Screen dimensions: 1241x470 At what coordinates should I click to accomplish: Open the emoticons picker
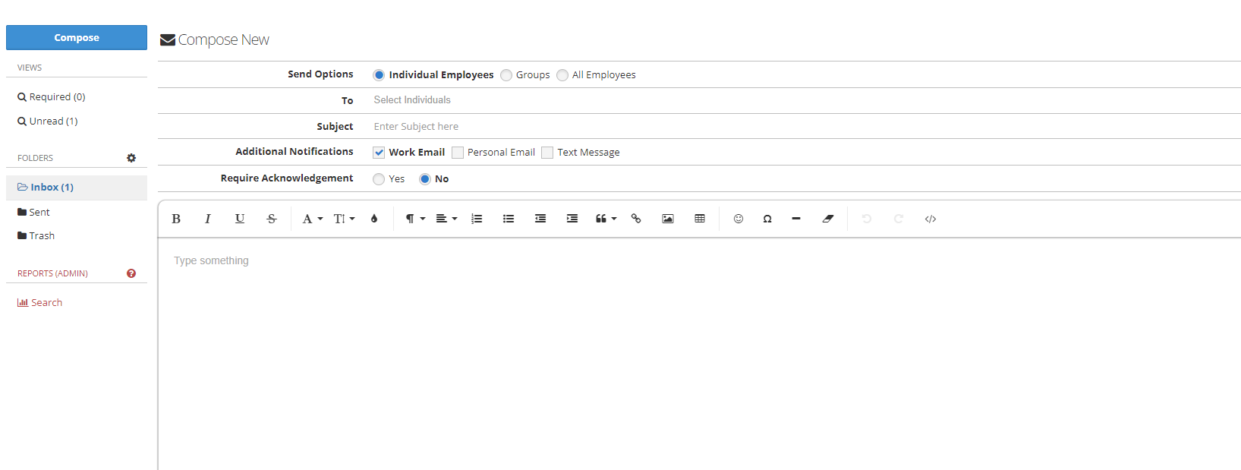tap(739, 219)
